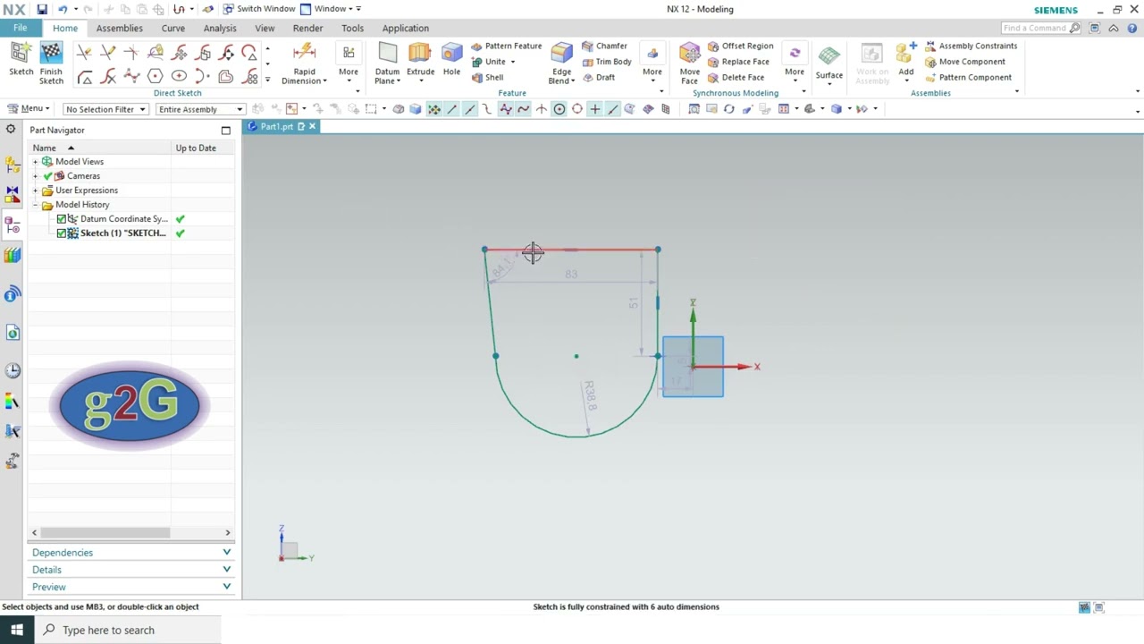Uncheck the Datum Coordinate System checkbox
This screenshot has width=1144, height=644.
coord(62,219)
